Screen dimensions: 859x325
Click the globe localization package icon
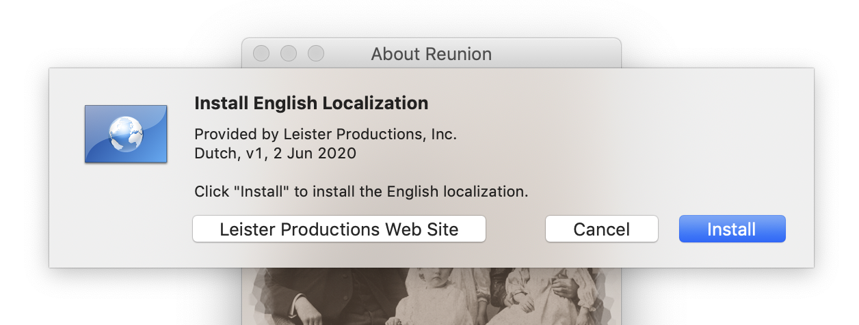click(x=126, y=134)
